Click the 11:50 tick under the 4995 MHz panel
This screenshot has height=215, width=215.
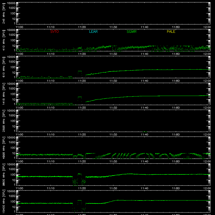click(176, 162)
